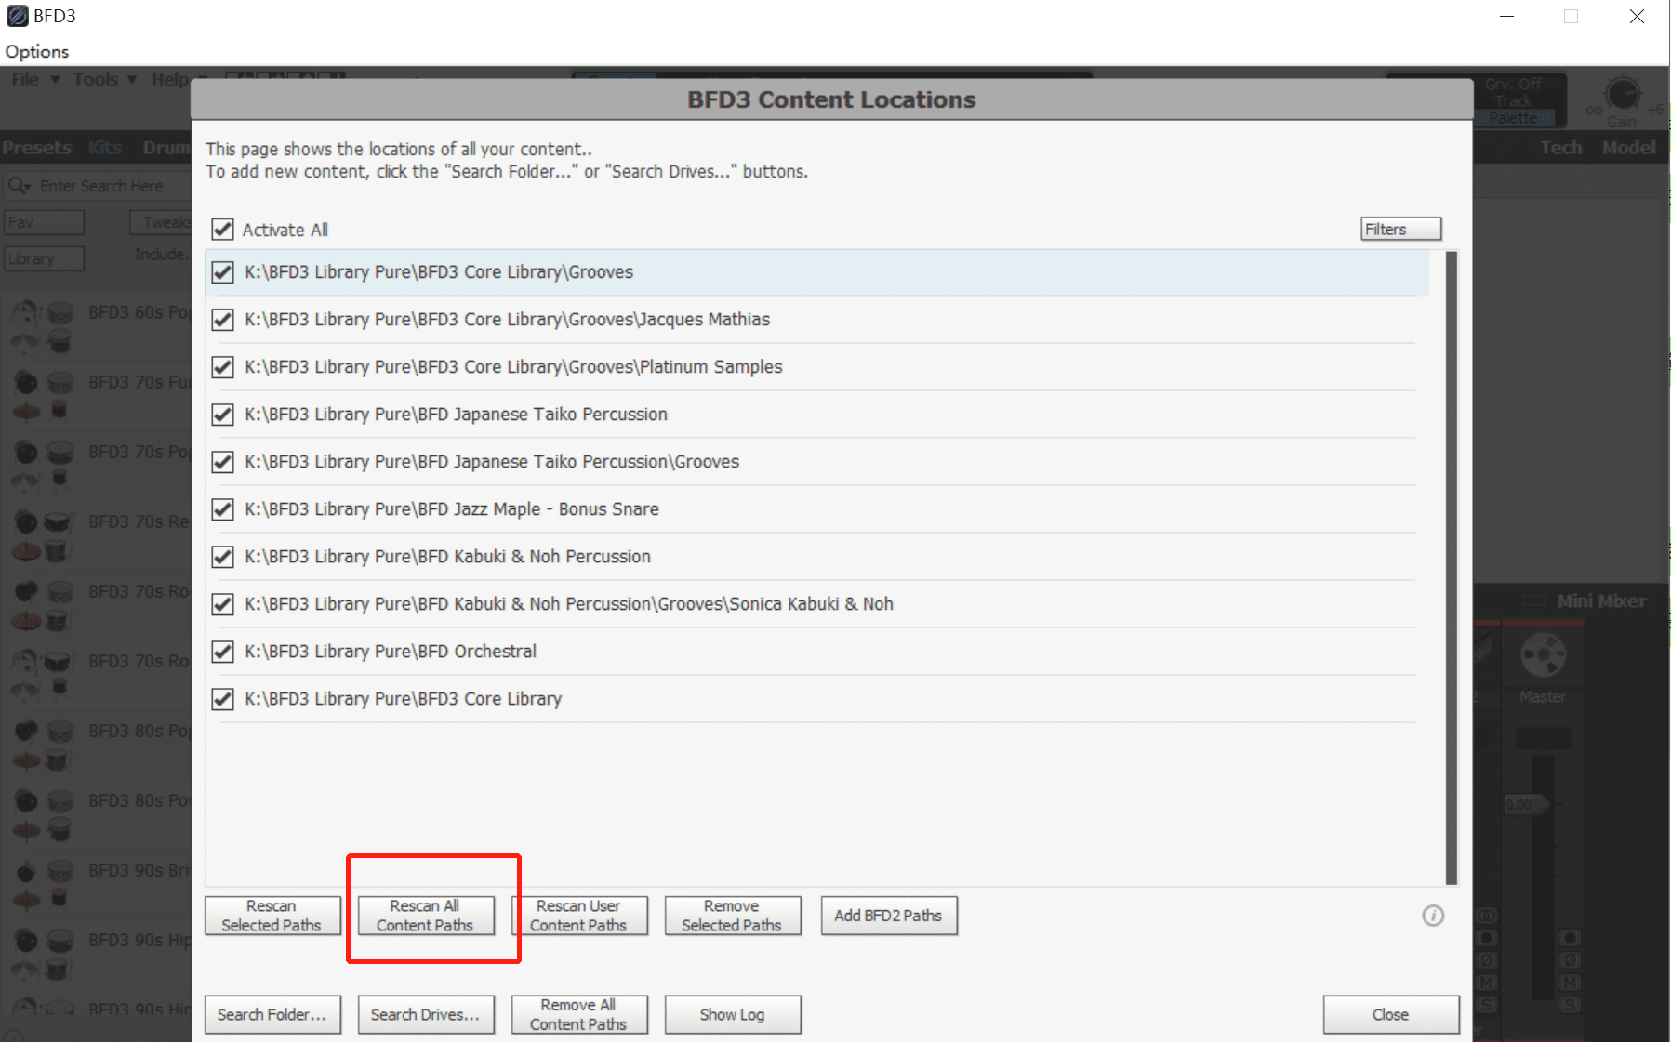
Task: Click Rescan All Content Paths
Action: point(426,916)
